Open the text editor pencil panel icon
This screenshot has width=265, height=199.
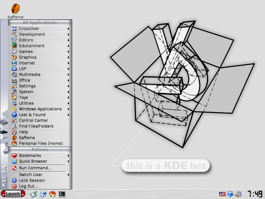[33, 194]
